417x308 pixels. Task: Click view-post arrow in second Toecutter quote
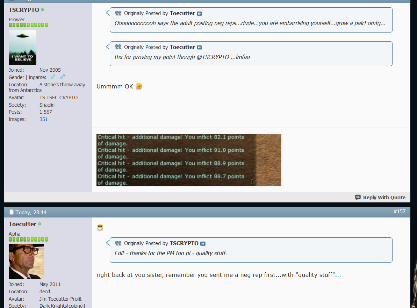199,48
